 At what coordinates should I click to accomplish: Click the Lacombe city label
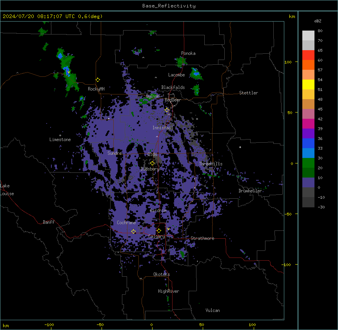(x=176, y=75)
